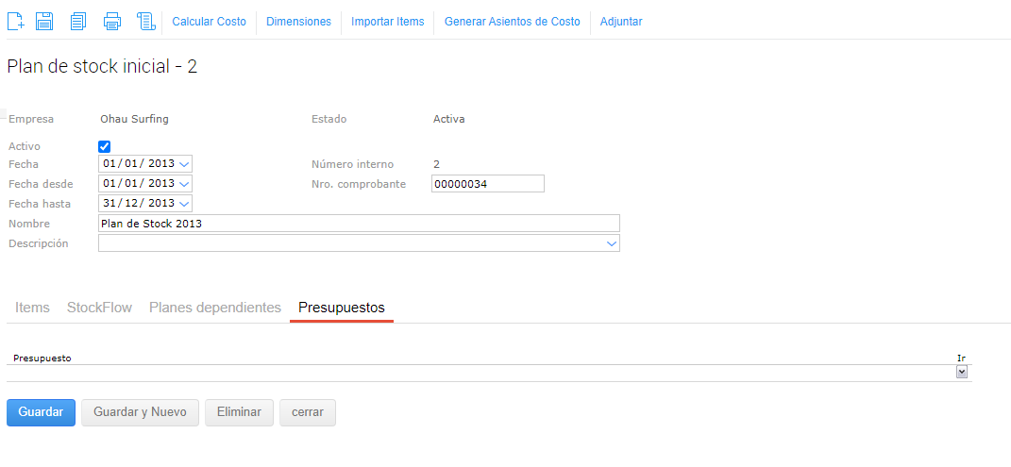Open the Planes dependientes tab
1011x467 pixels.
(215, 308)
